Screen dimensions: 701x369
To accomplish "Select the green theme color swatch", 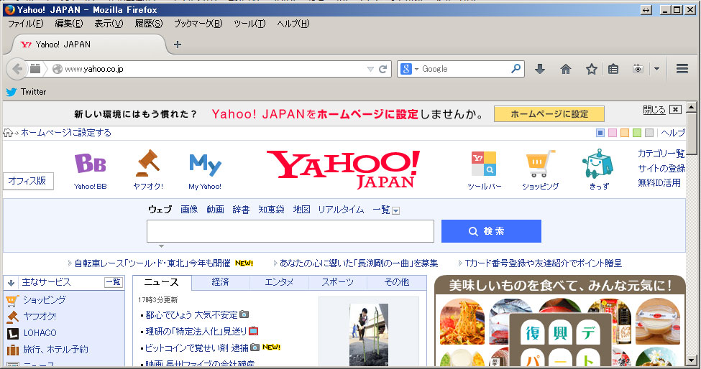I will pyautogui.click(x=637, y=133).
